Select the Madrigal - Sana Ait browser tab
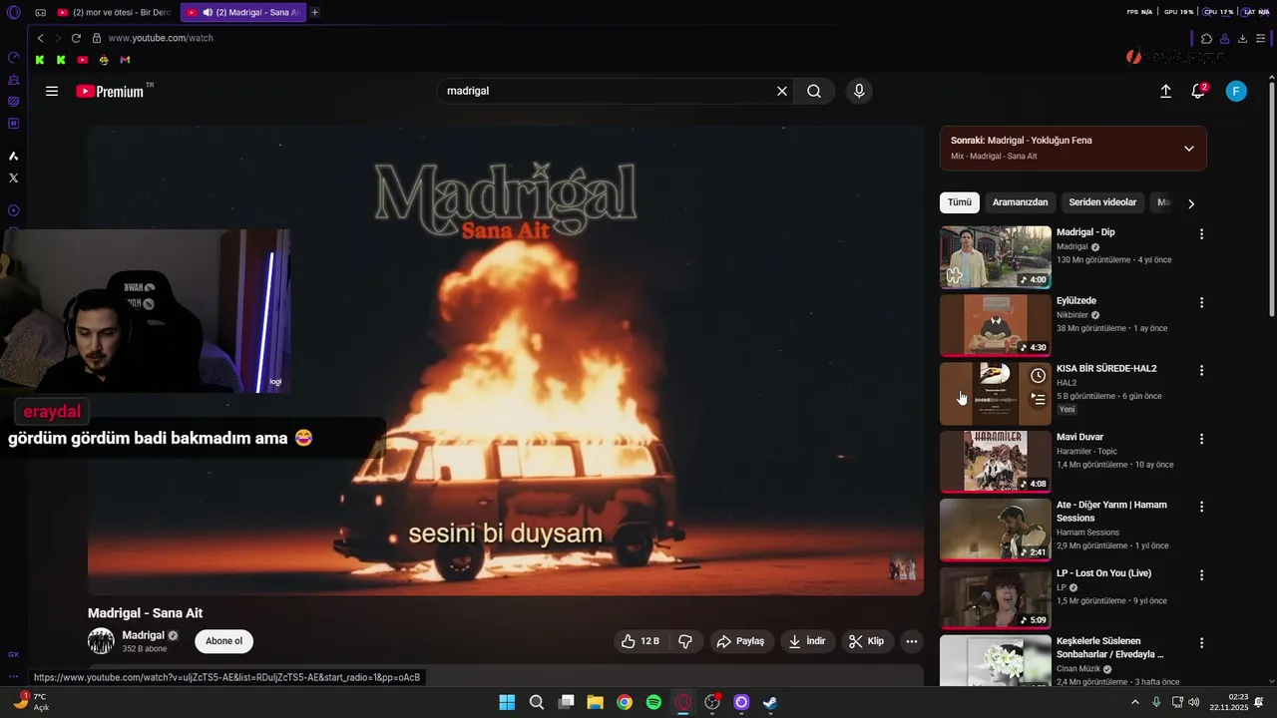Image resolution: width=1277 pixels, height=718 pixels. tap(242, 12)
